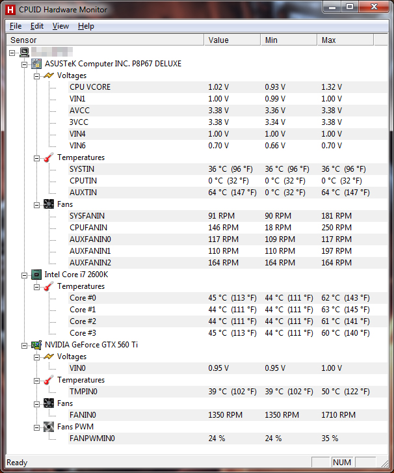Click the GPU Fans icon
The width and height of the screenshot is (394, 473).
[49, 403]
